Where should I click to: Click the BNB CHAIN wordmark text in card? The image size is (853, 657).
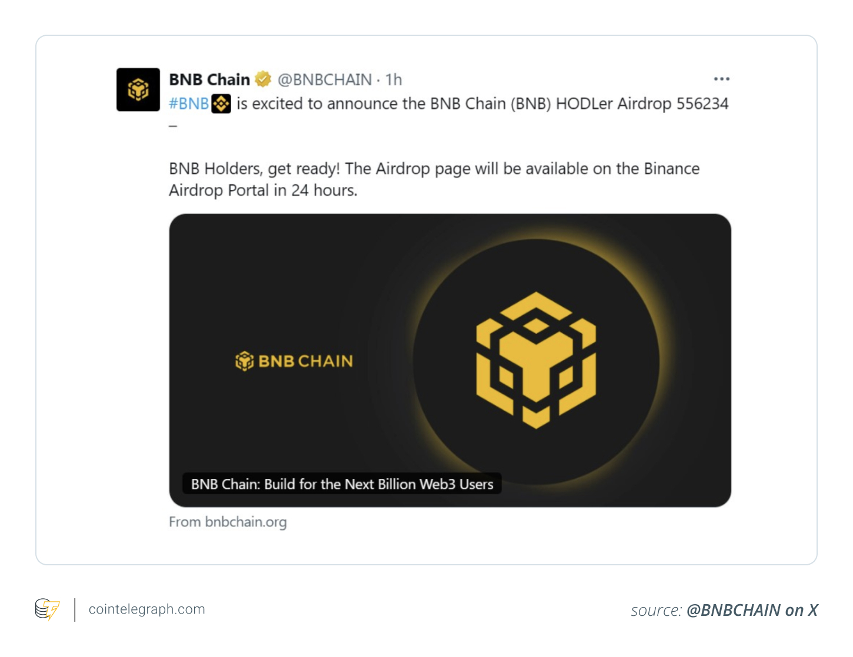pyautogui.click(x=306, y=361)
